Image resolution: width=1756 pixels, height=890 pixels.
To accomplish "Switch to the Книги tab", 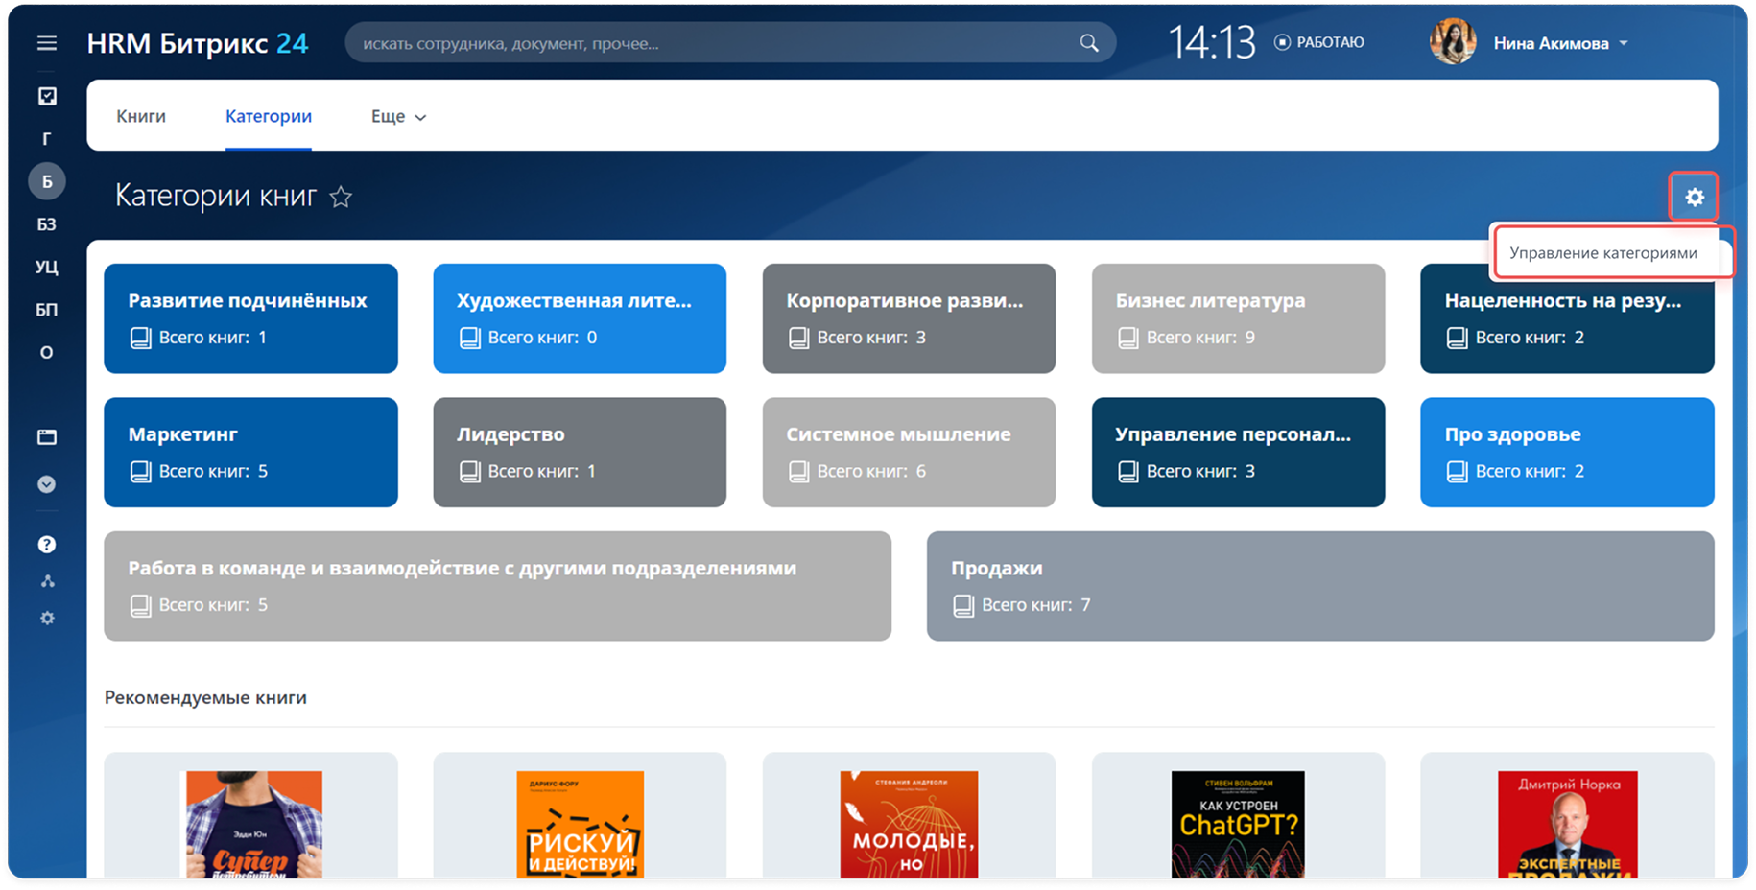I will click(141, 116).
